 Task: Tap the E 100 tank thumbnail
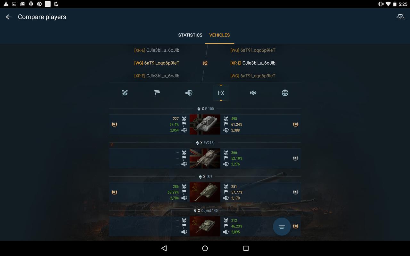[205, 124]
